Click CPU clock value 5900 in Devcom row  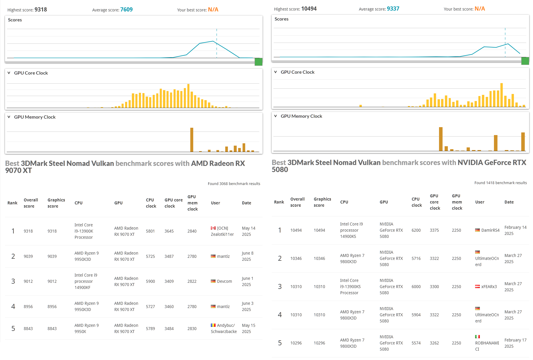click(x=150, y=281)
